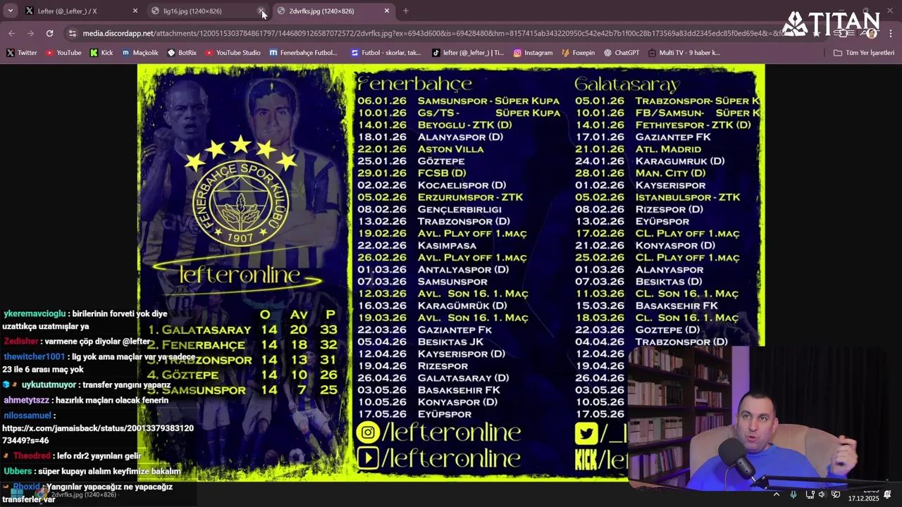Click the lefteronline logo text

tap(240, 275)
